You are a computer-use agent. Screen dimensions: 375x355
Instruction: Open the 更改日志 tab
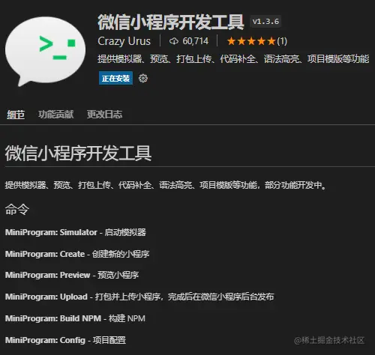104,115
